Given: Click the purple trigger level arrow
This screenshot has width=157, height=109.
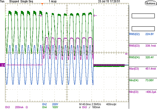Looking at the screenshot, I should [127, 54].
